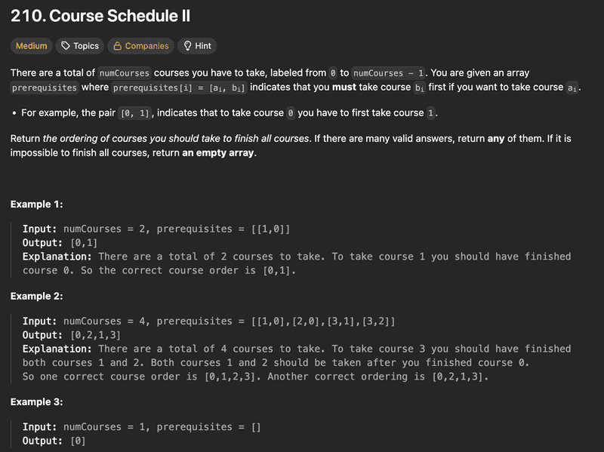Click the tag icon beside Topics

coord(66,46)
